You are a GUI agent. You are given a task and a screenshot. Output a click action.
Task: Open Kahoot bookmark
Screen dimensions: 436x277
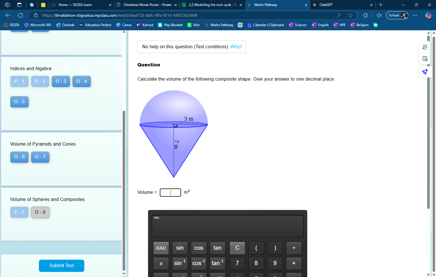(x=145, y=25)
